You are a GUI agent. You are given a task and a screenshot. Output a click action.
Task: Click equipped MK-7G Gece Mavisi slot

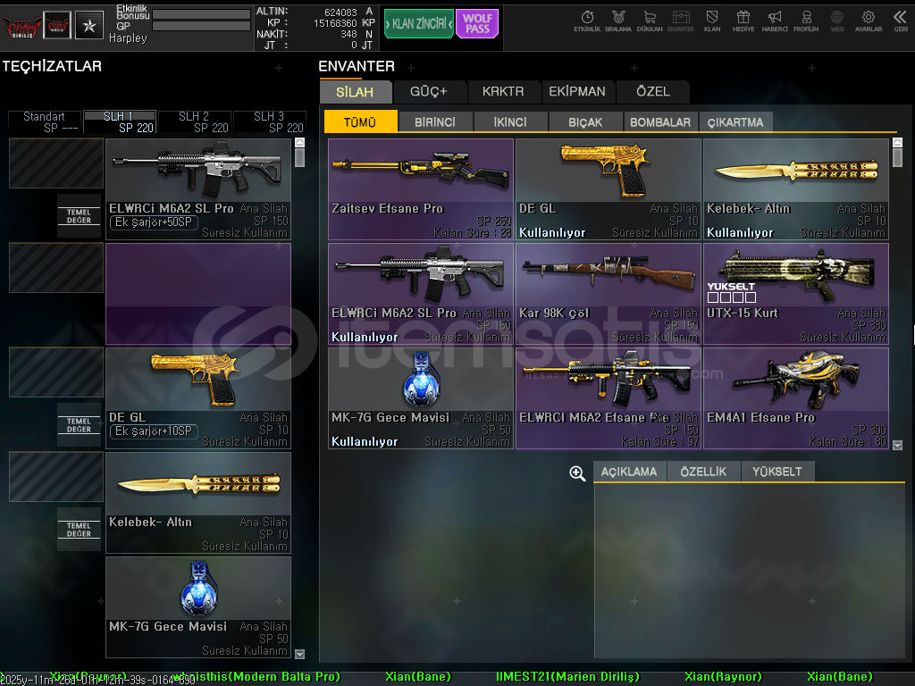[x=197, y=607]
